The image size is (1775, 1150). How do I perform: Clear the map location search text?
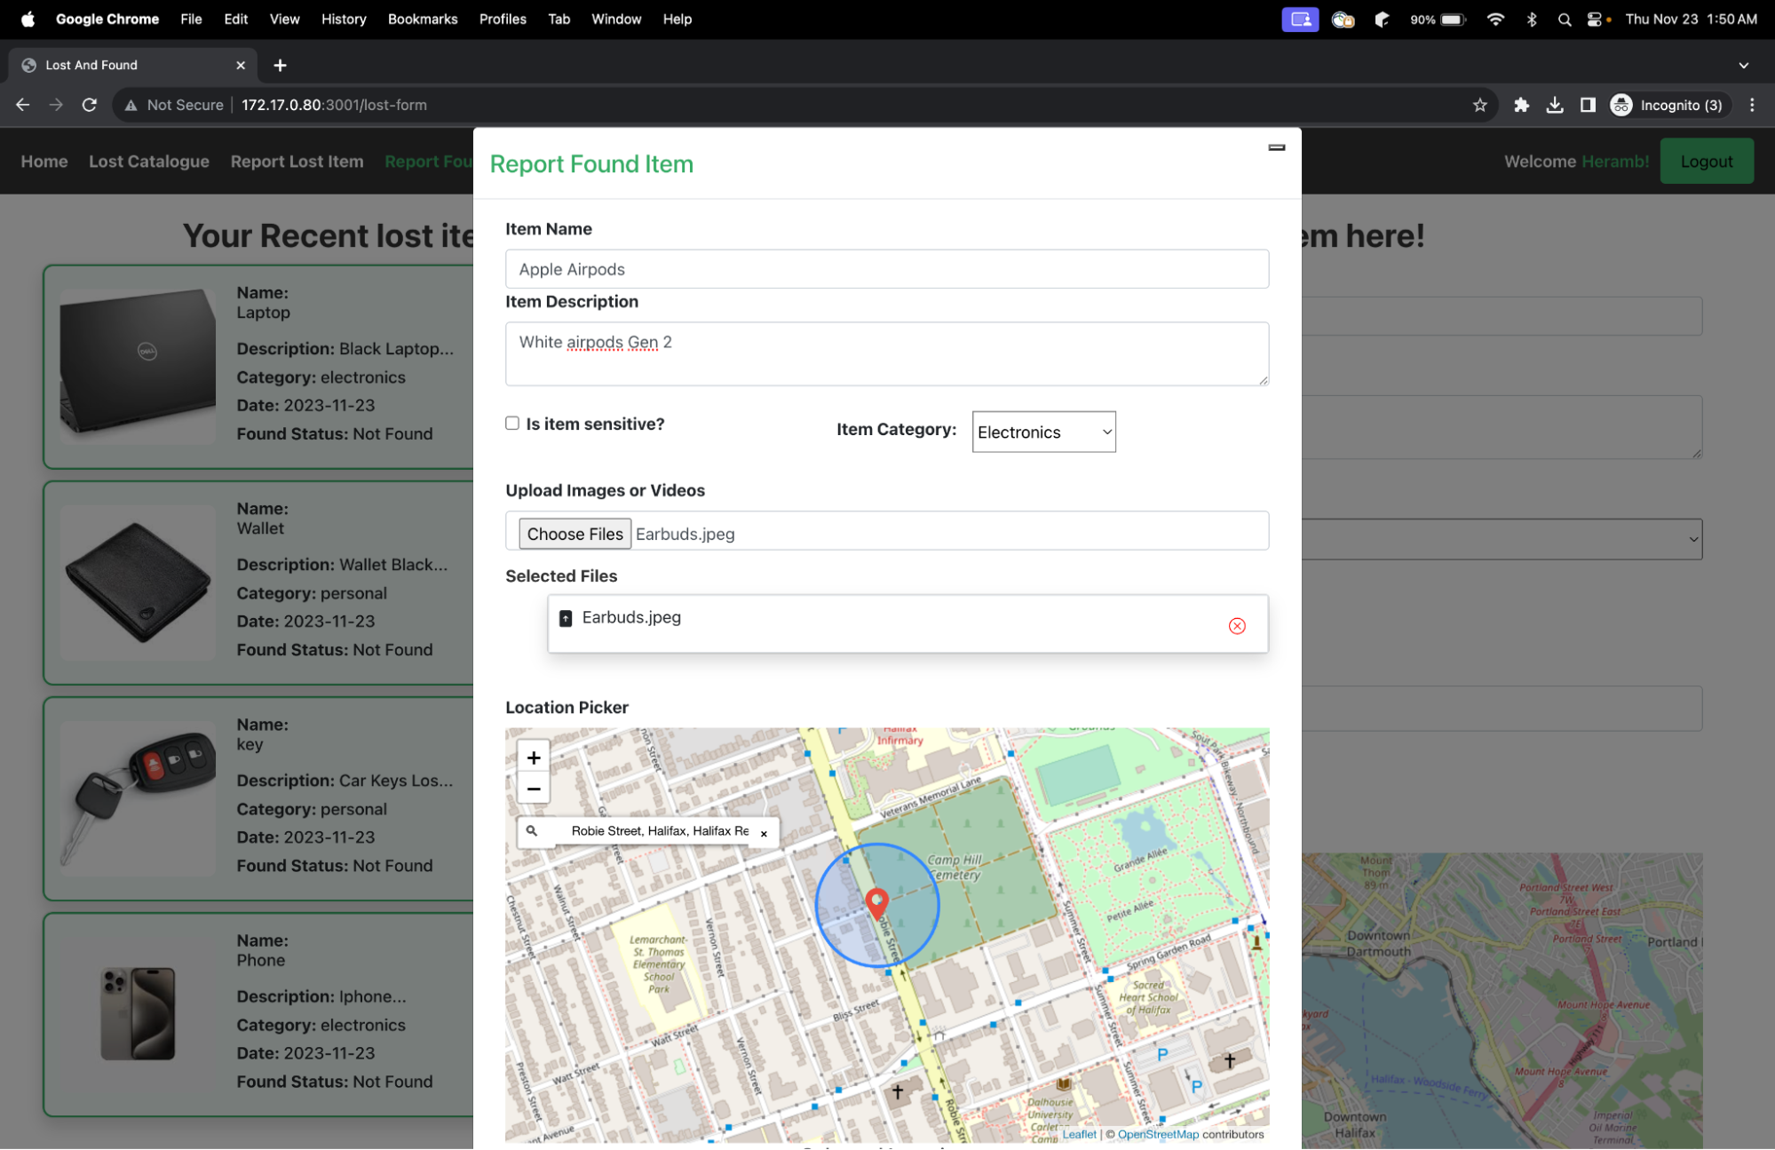click(764, 833)
